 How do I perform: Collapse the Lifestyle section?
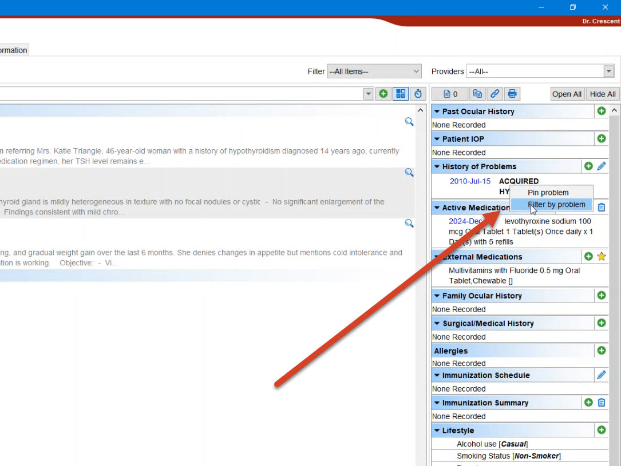click(x=437, y=431)
